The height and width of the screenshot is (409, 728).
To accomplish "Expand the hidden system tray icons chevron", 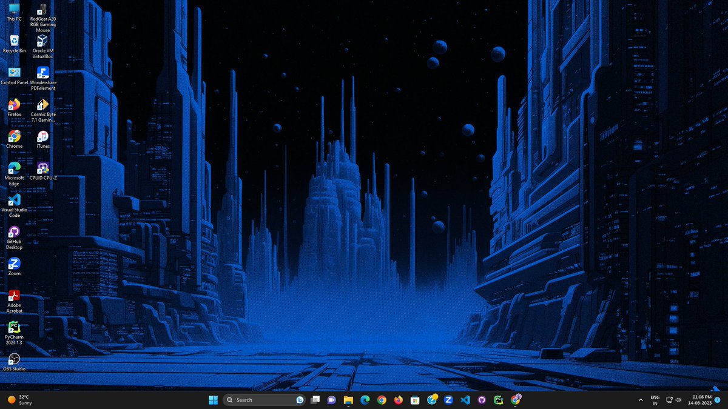I will click(641, 400).
